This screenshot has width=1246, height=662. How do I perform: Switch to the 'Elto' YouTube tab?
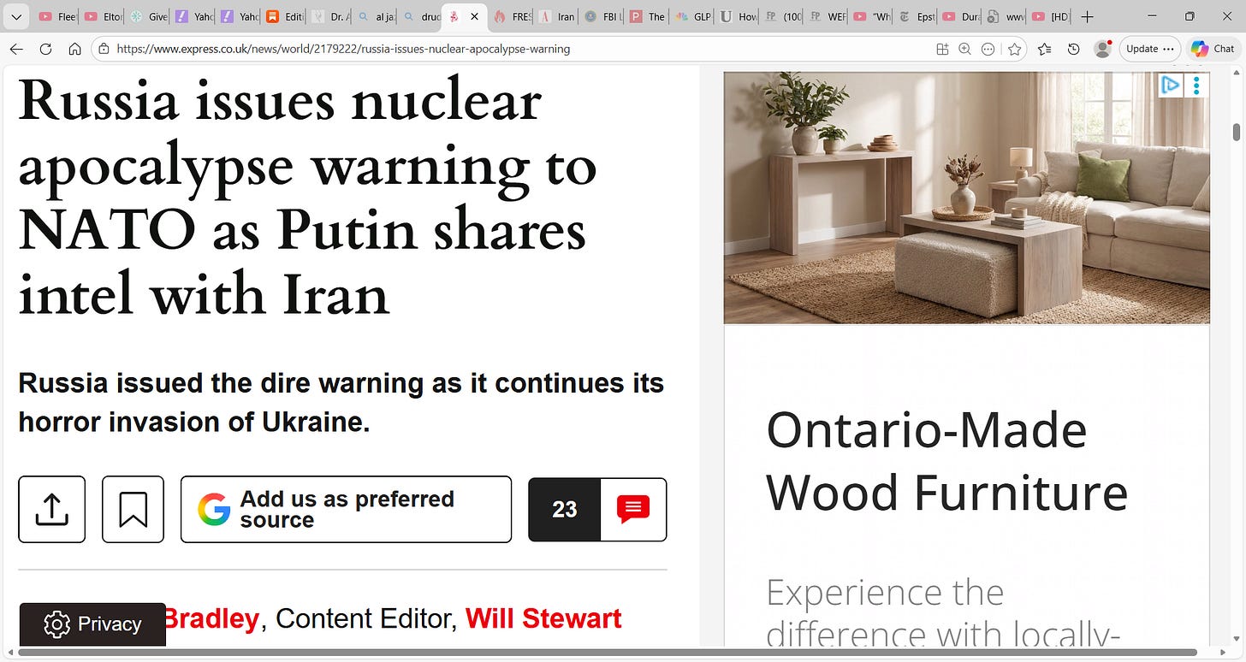tap(102, 16)
